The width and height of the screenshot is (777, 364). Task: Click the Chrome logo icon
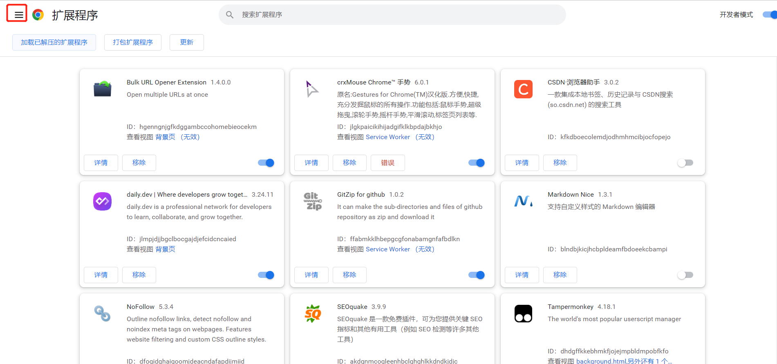pos(38,15)
